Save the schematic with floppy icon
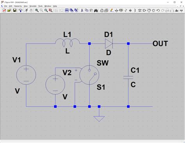185x143 pixels. coord(14,11)
